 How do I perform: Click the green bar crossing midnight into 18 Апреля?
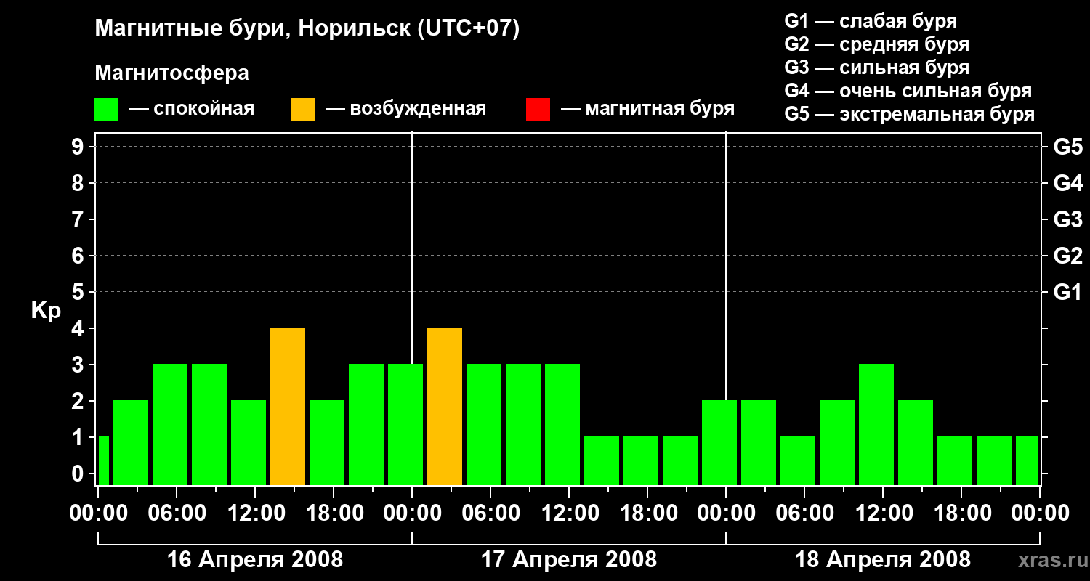click(719, 443)
